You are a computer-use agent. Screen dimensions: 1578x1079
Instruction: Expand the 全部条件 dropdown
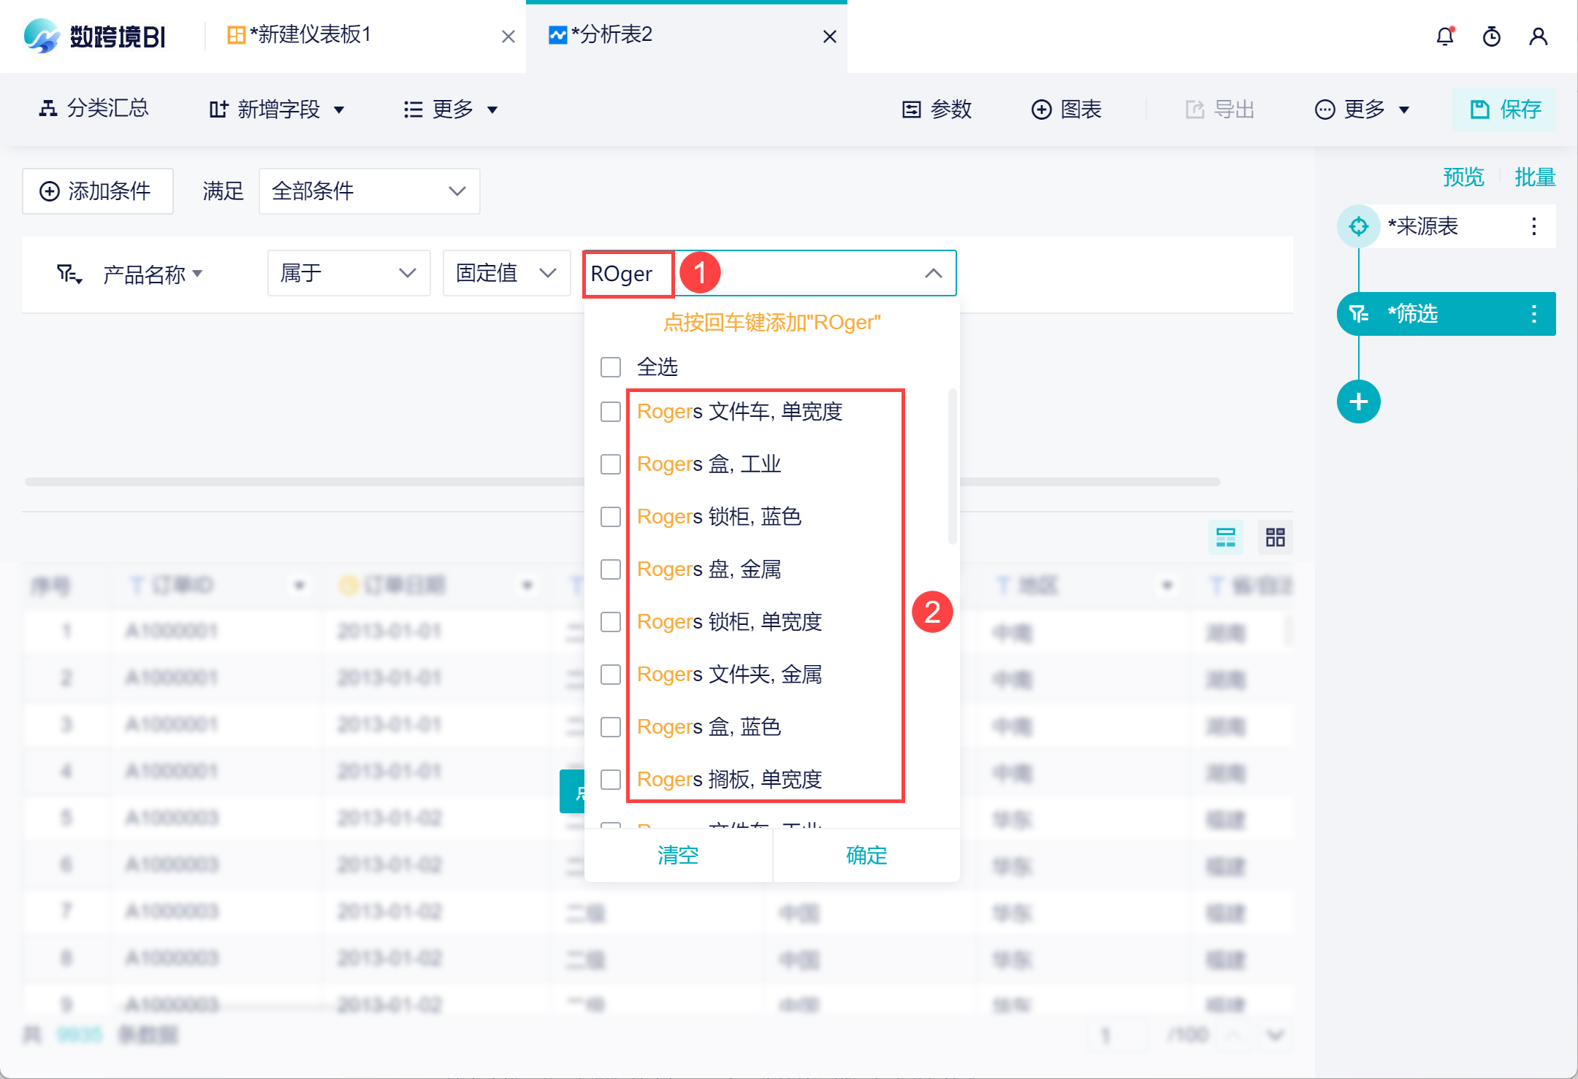369,191
